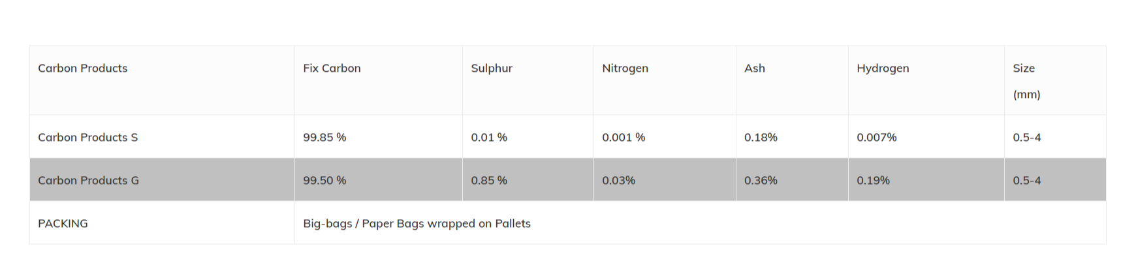Select the 99.50 % fix carbon value

(x=324, y=181)
